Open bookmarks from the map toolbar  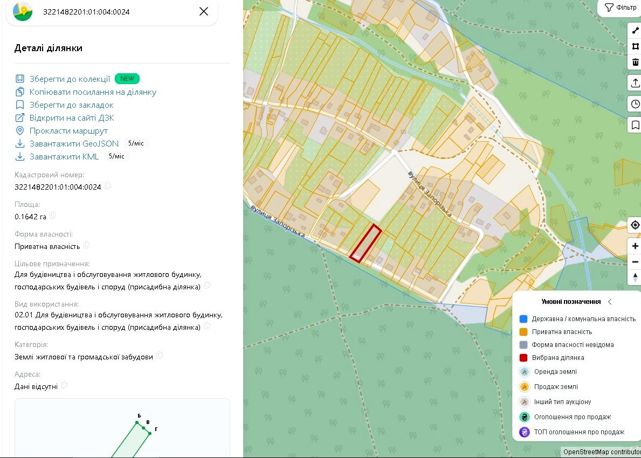[635, 125]
